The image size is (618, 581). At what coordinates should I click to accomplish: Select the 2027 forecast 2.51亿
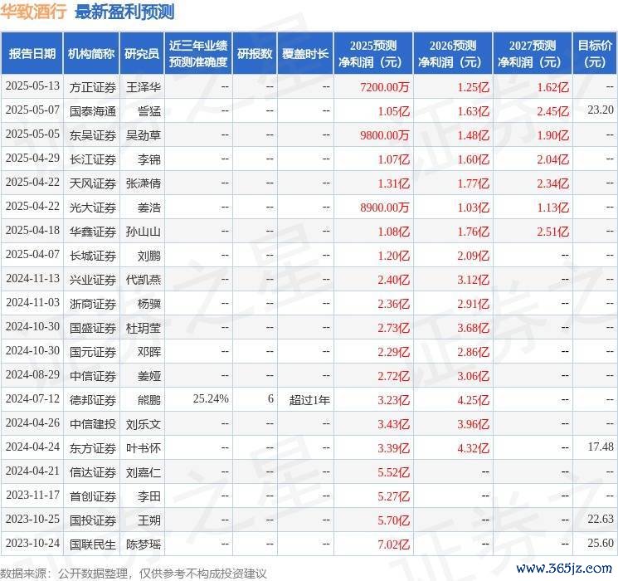552,232
